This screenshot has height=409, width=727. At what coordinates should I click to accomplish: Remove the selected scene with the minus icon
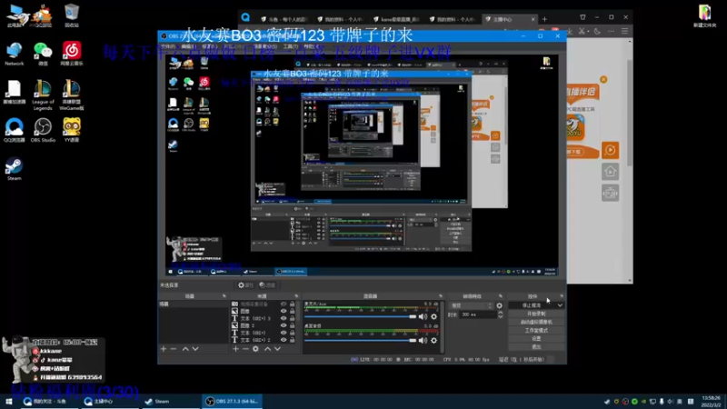(174, 349)
